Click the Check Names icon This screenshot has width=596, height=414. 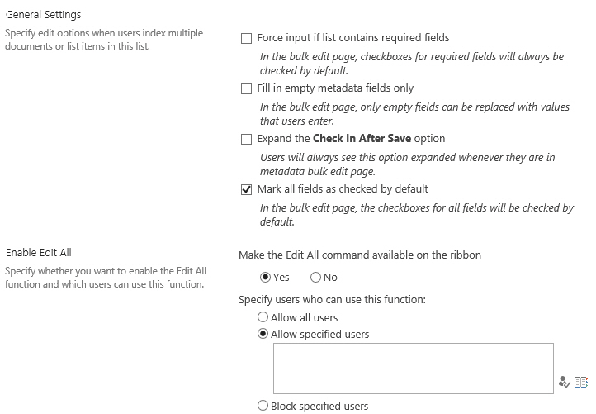point(565,382)
